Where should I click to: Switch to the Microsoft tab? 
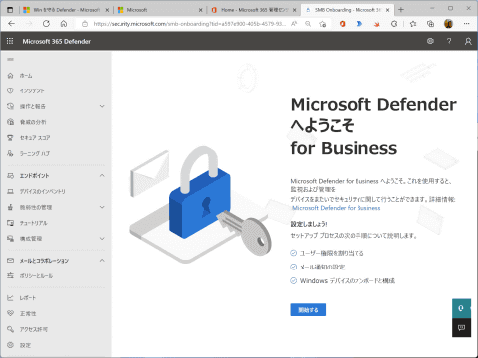[159, 10]
